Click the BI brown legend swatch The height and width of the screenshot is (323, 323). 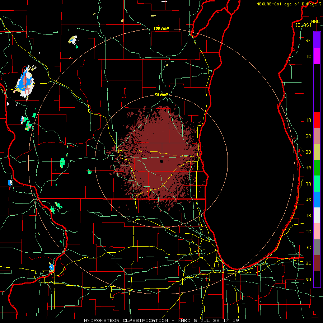click(317, 263)
